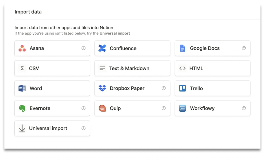Select HTML import option
The width and height of the screenshot is (265, 153).
213,68
